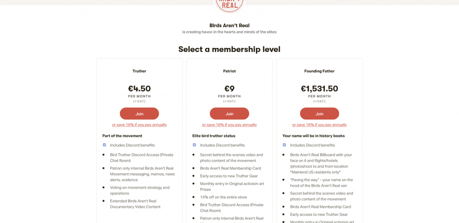This screenshot has height=223, width=459.
Task: Click the Truther tier title
Action: pos(139,71)
